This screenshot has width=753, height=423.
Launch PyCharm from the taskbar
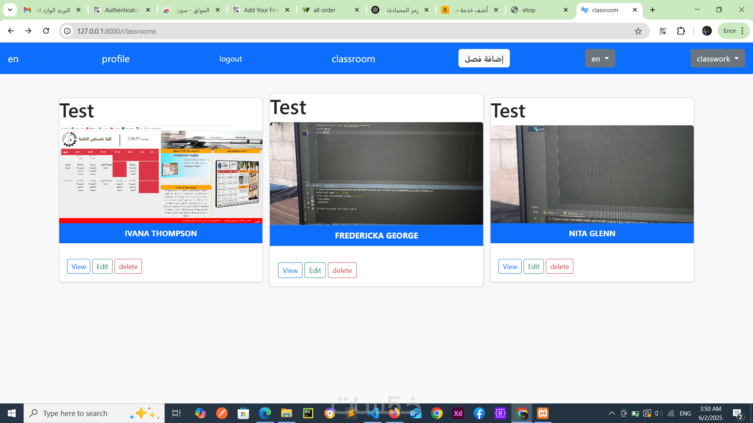(308, 413)
